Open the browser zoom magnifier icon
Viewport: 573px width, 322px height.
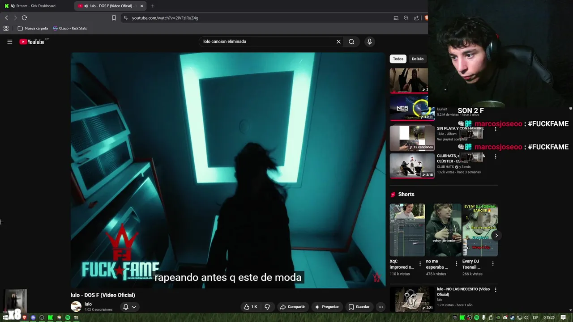click(x=406, y=18)
